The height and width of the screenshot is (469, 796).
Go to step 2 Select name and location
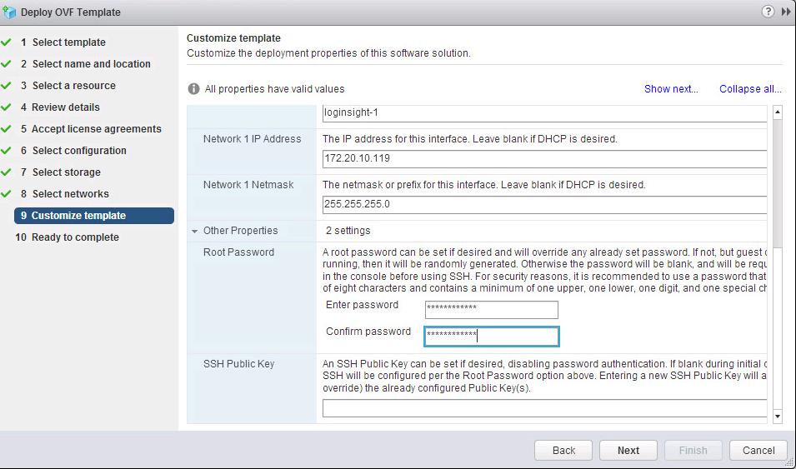point(91,64)
